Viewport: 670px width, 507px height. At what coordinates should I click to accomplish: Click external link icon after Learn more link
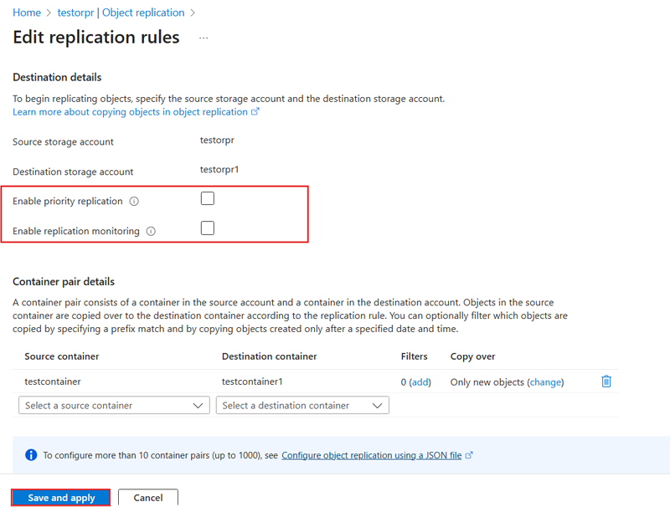(x=255, y=112)
